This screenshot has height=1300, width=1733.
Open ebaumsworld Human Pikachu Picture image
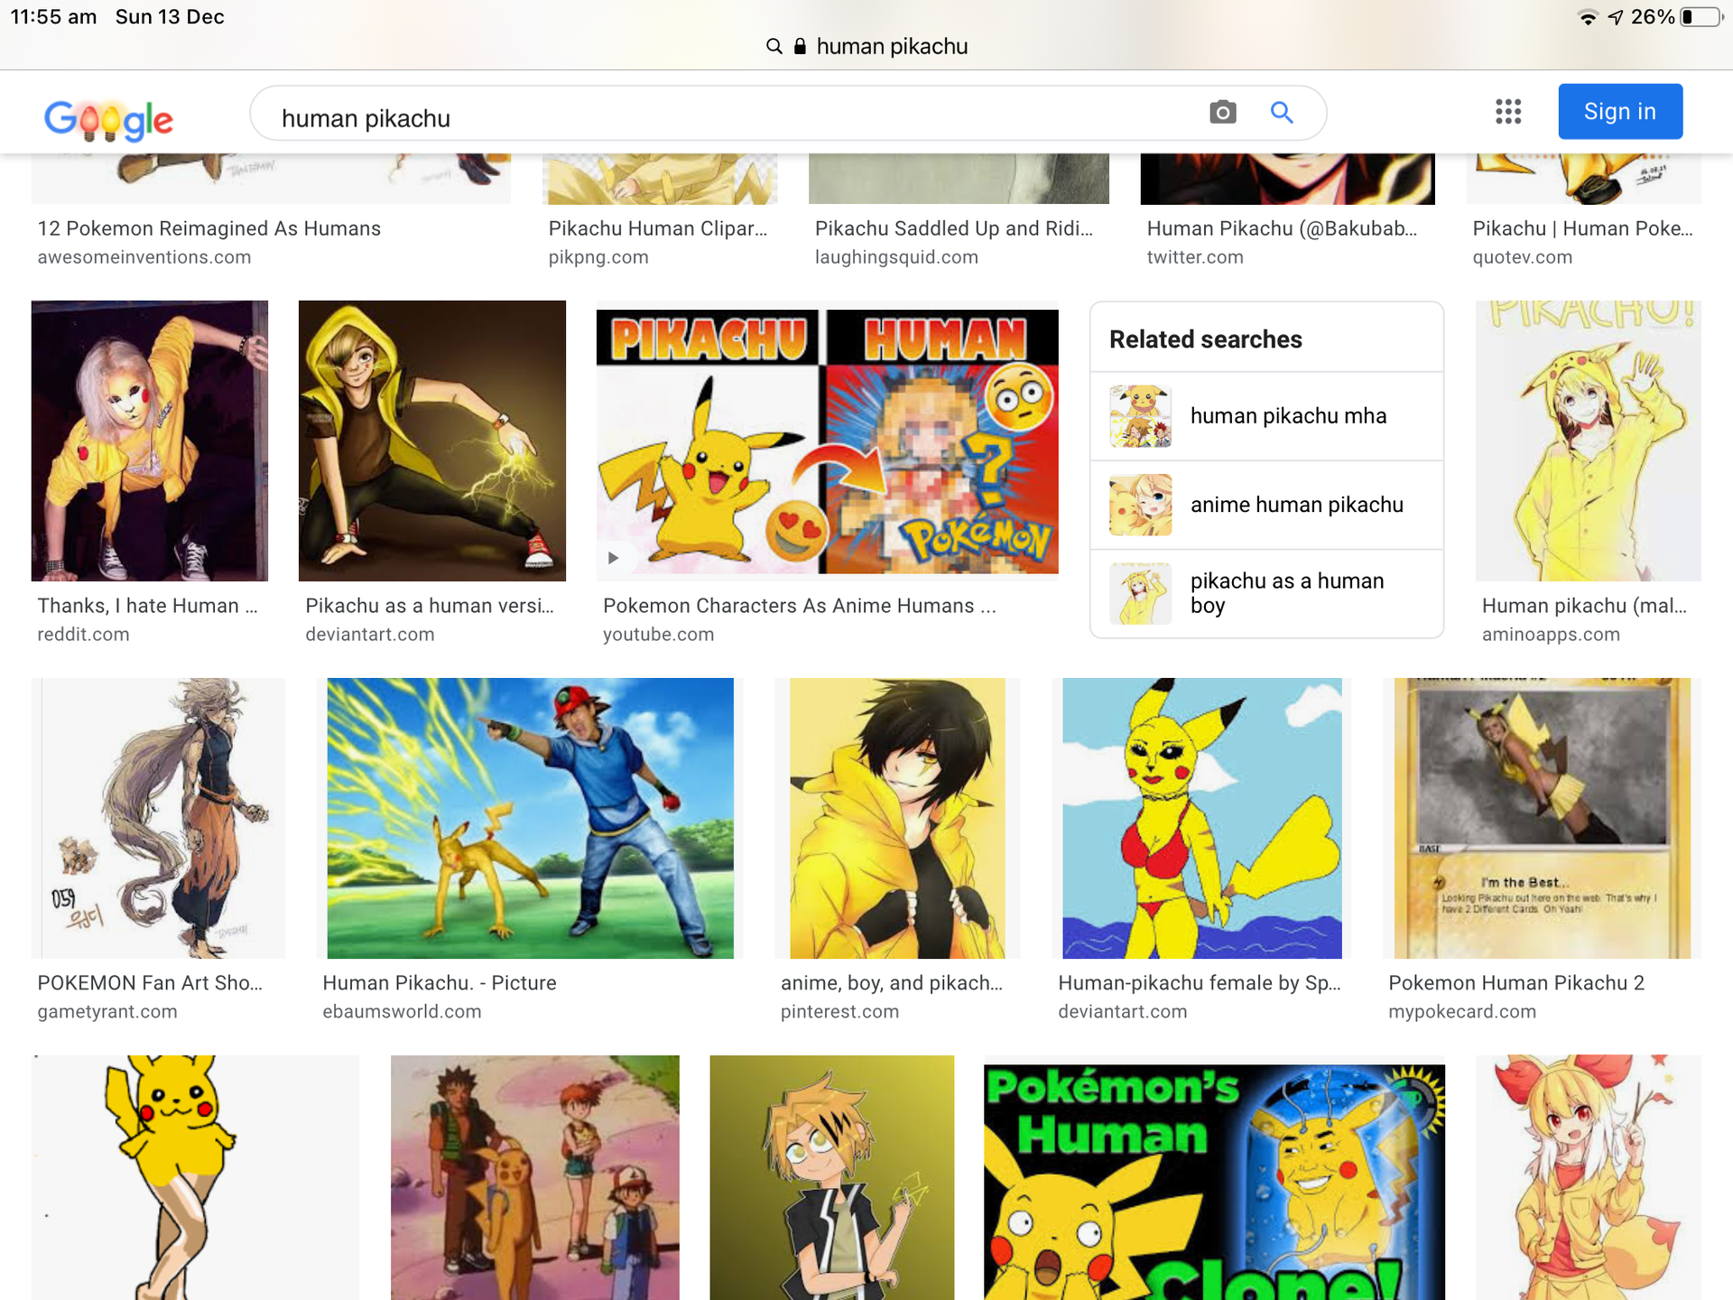pyautogui.click(x=531, y=818)
